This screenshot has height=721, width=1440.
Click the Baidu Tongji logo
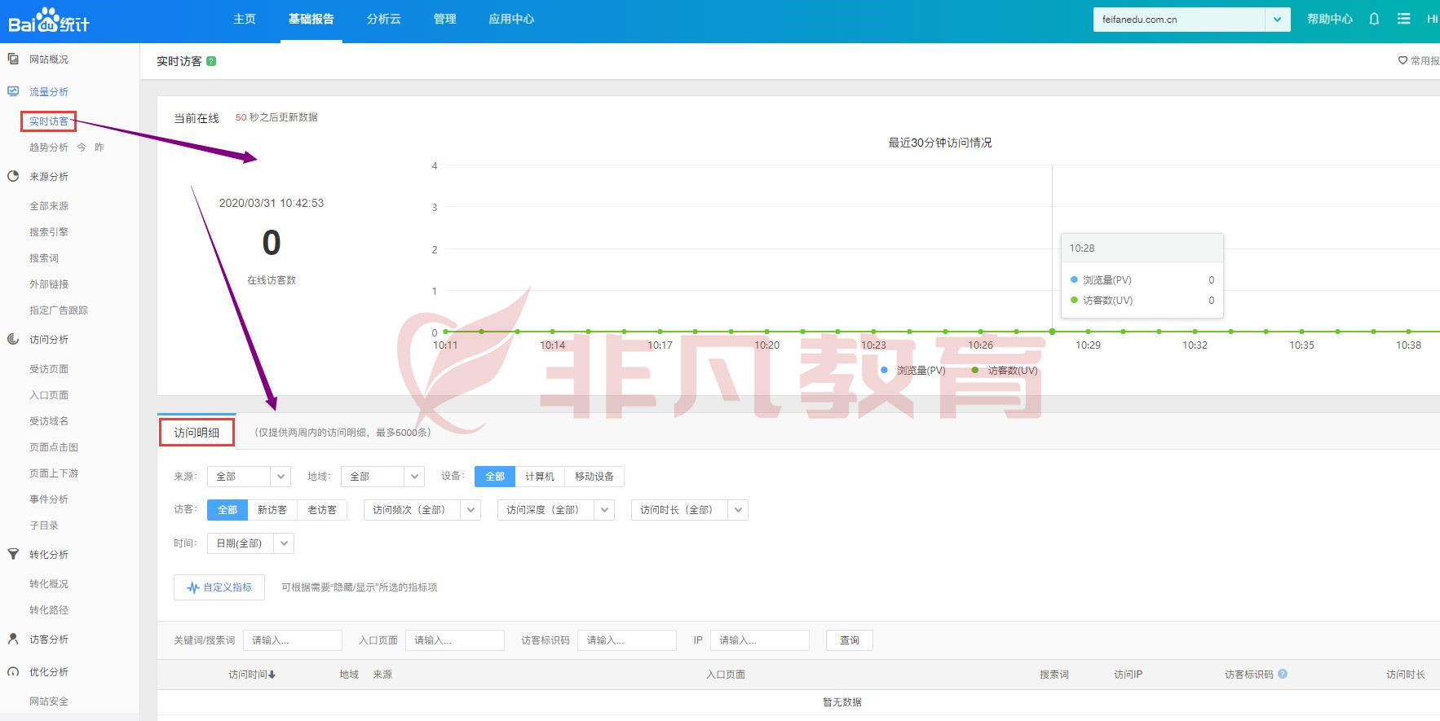[x=49, y=20]
